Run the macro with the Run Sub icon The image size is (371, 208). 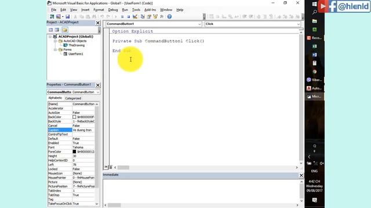click(116, 17)
